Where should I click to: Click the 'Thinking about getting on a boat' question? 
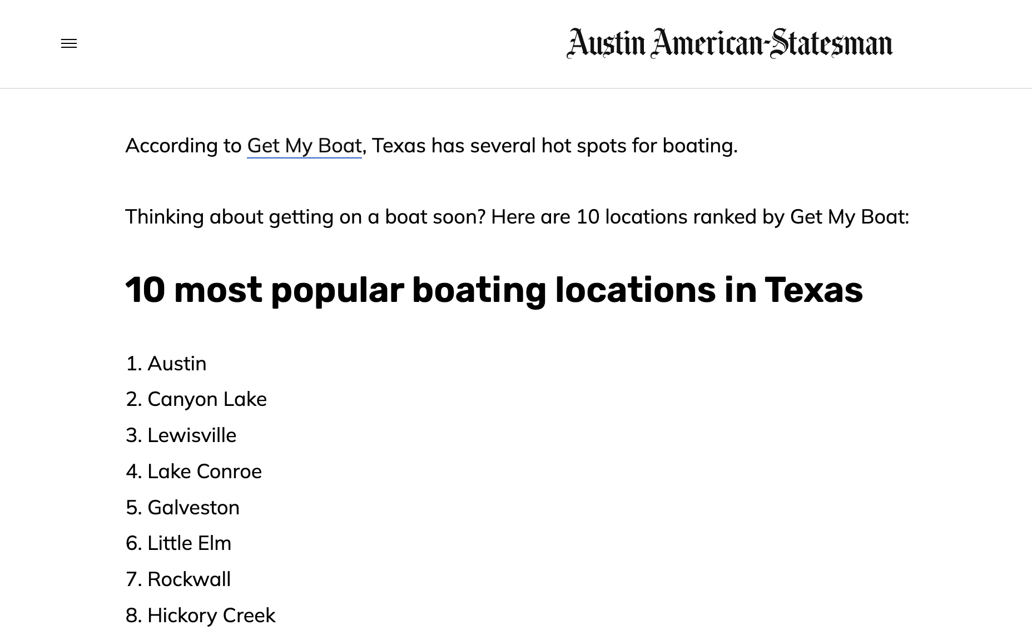coord(305,217)
